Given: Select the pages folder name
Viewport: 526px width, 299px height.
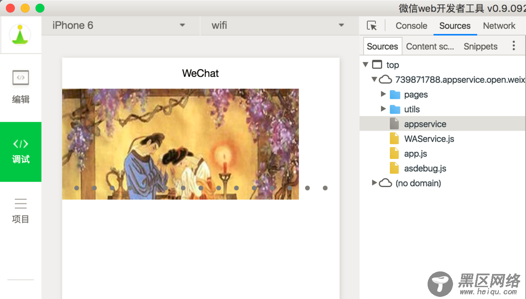Looking at the screenshot, I should [416, 95].
